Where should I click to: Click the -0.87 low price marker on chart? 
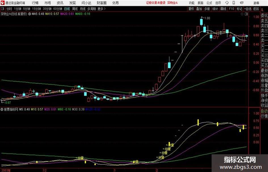pos(8,103)
